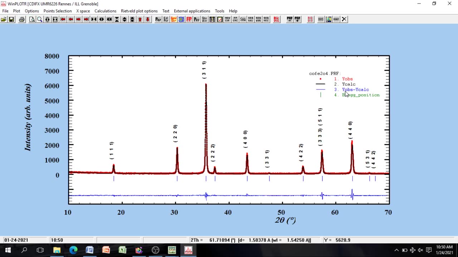
Task: Click the printer icon
Action: coord(22,19)
